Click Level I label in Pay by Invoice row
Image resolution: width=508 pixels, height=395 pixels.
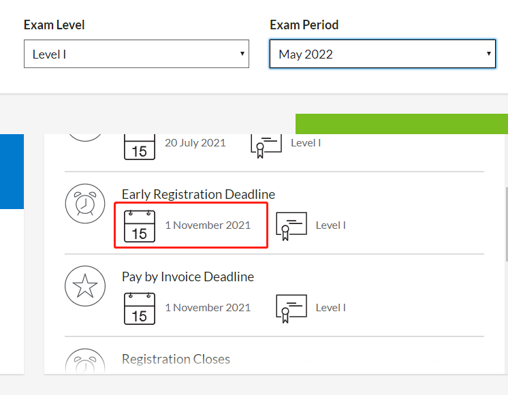(331, 308)
